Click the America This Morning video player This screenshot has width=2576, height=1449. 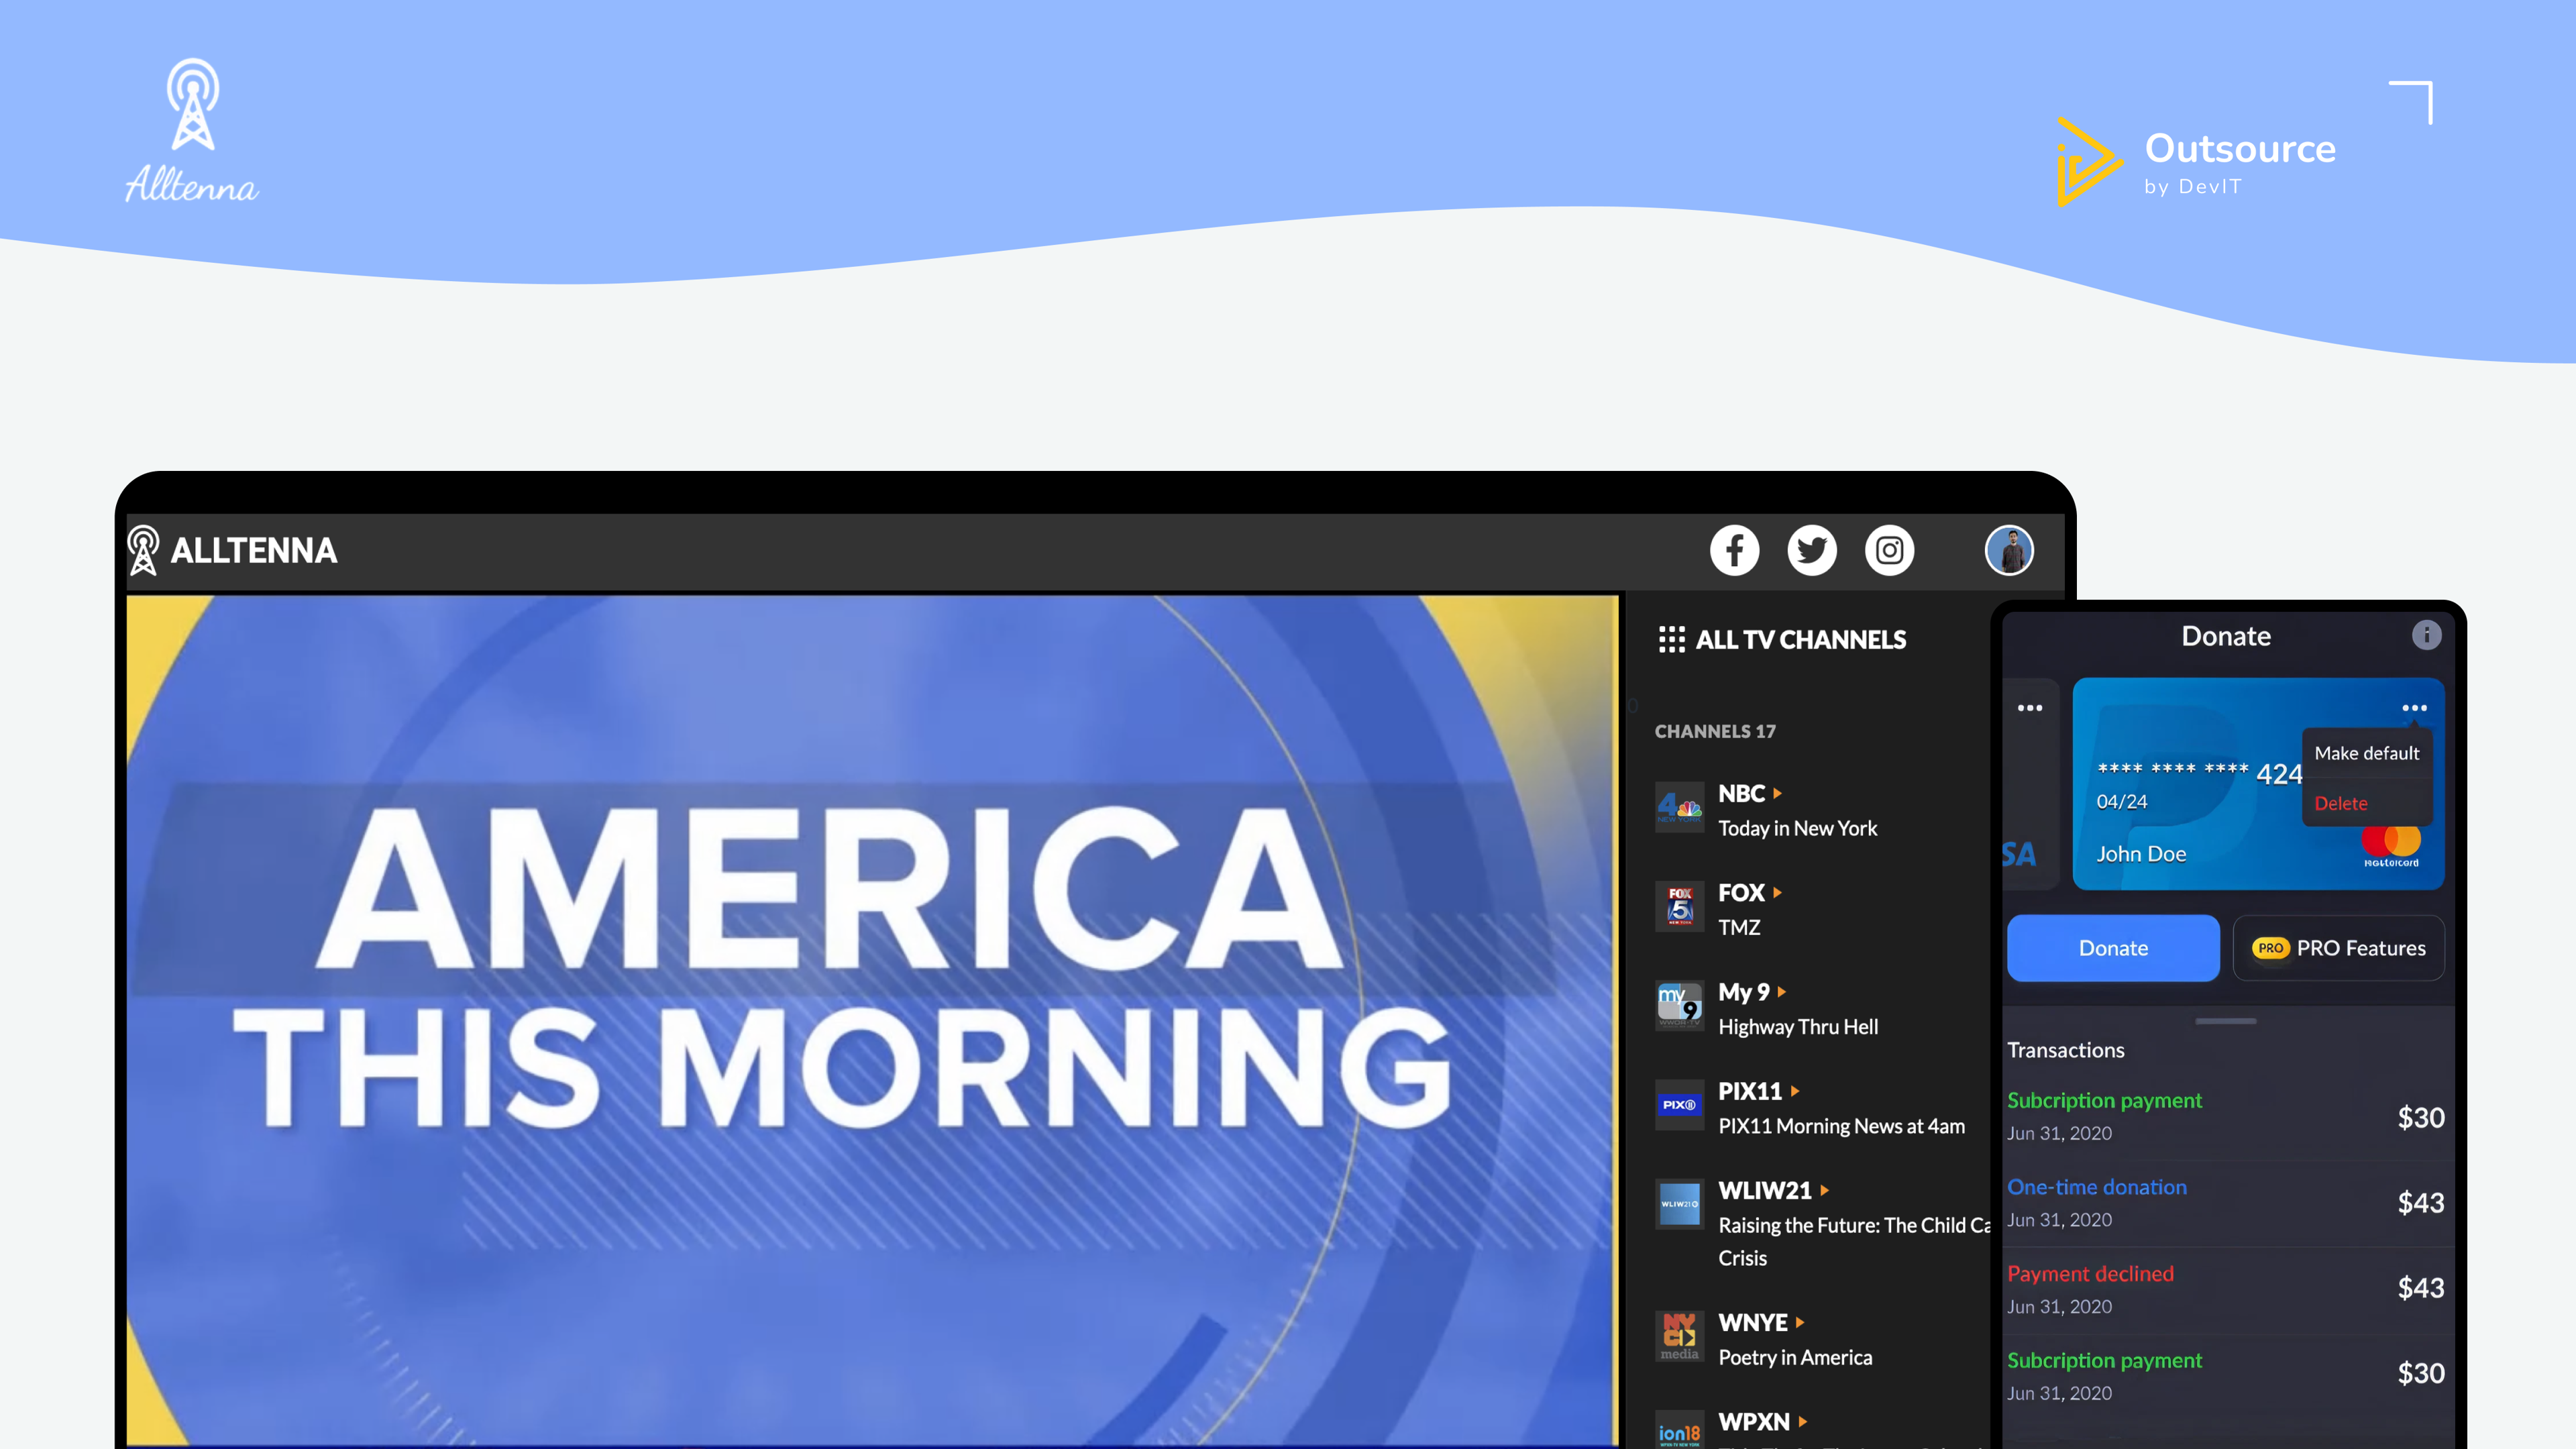point(872,1020)
